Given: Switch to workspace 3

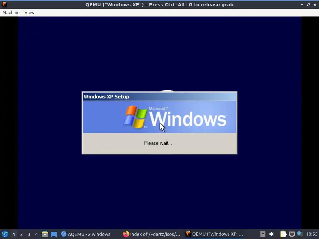Looking at the screenshot, I should tap(29, 234).
